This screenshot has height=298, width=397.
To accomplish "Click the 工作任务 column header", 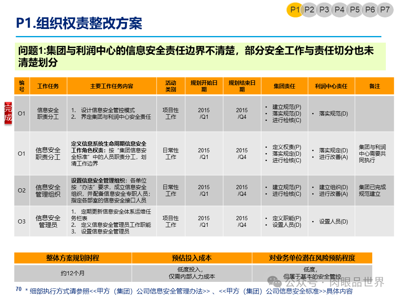I will pyautogui.click(x=48, y=86).
